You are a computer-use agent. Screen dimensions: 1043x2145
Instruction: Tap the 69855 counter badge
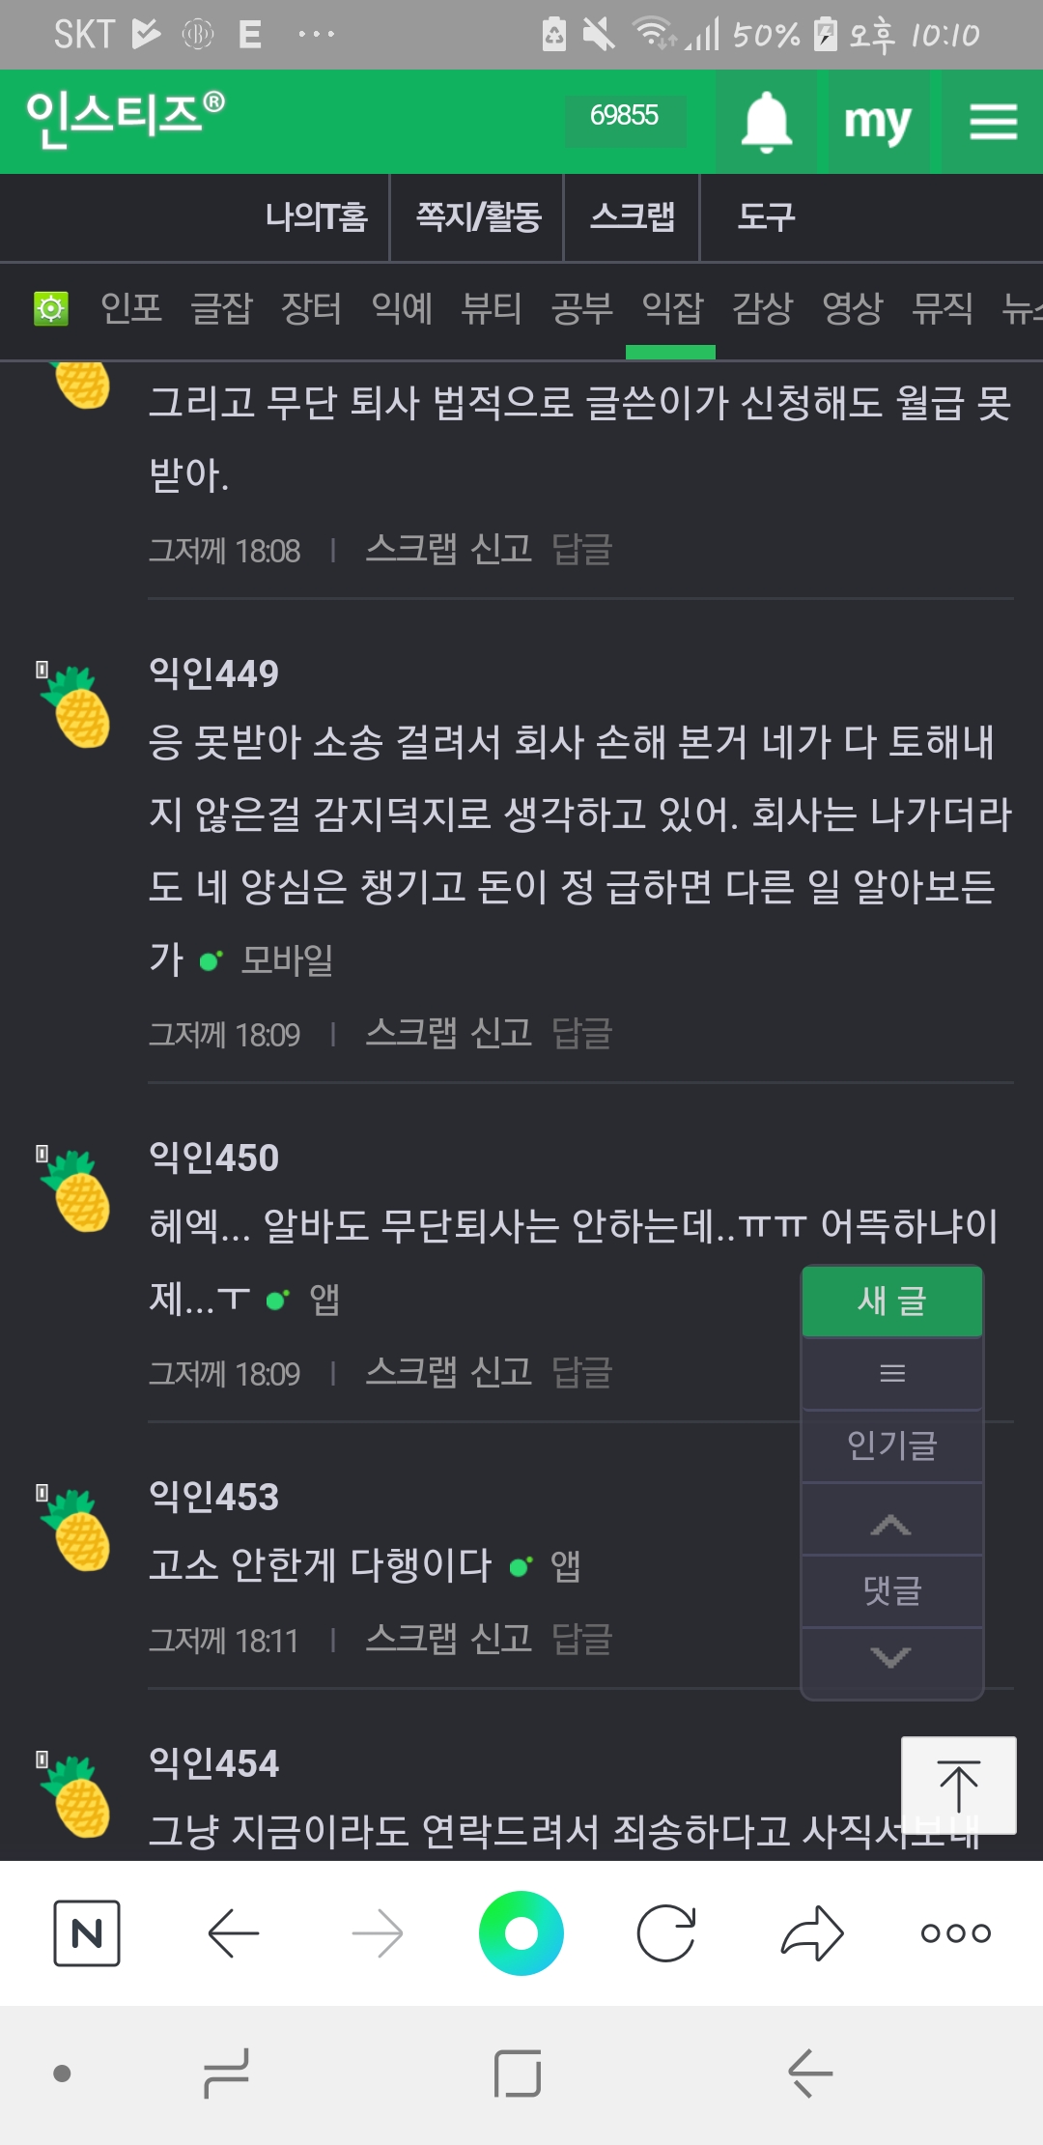pyautogui.click(x=624, y=116)
